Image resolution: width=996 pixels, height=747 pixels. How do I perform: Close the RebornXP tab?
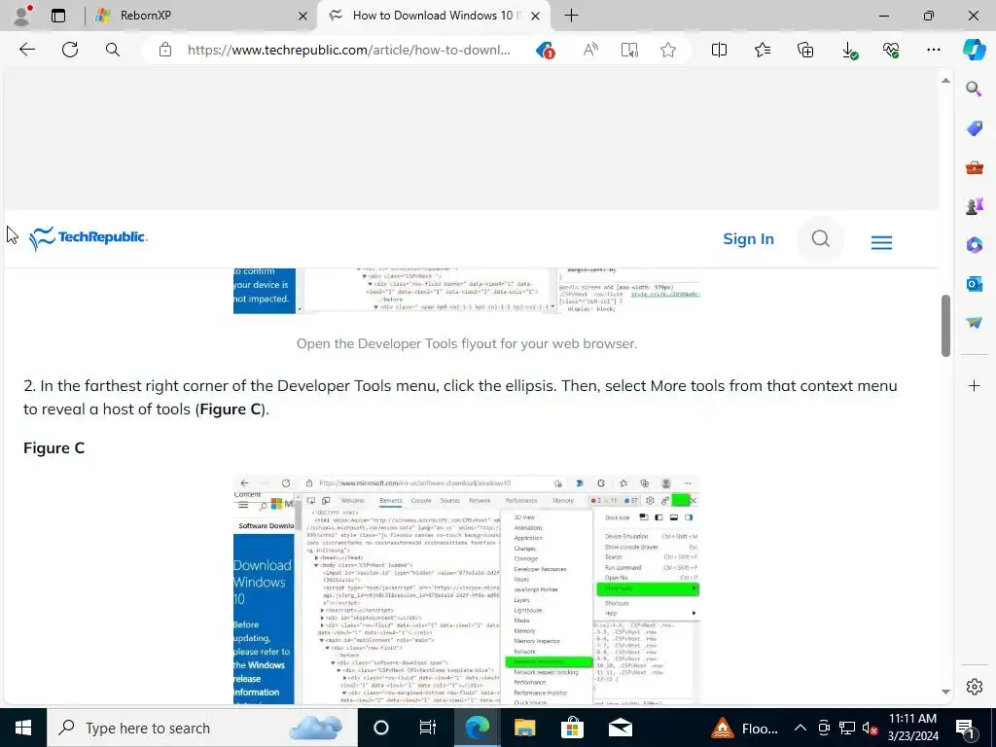point(303,16)
